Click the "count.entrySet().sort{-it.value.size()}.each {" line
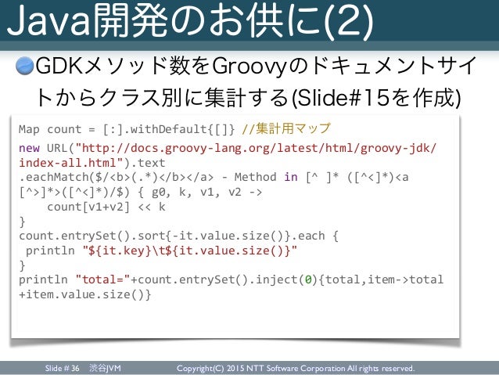Viewport: 499px width, 375px height. (178, 236)
